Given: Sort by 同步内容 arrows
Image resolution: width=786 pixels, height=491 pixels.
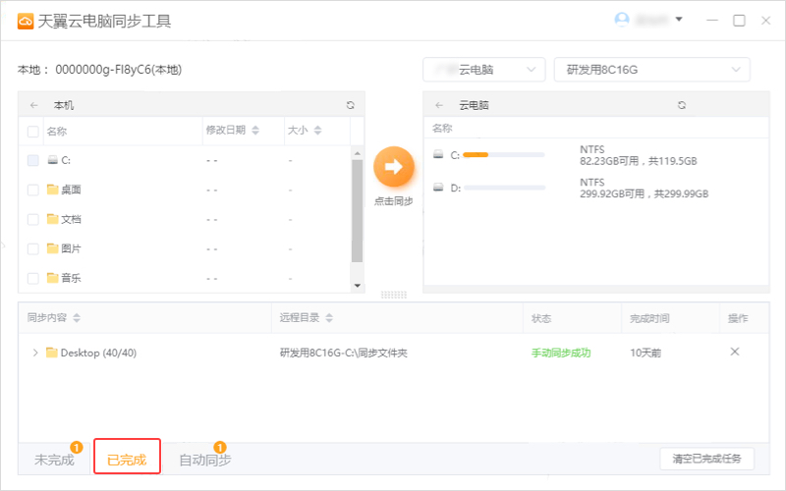Looking at the screenshot, I should 77,317.
